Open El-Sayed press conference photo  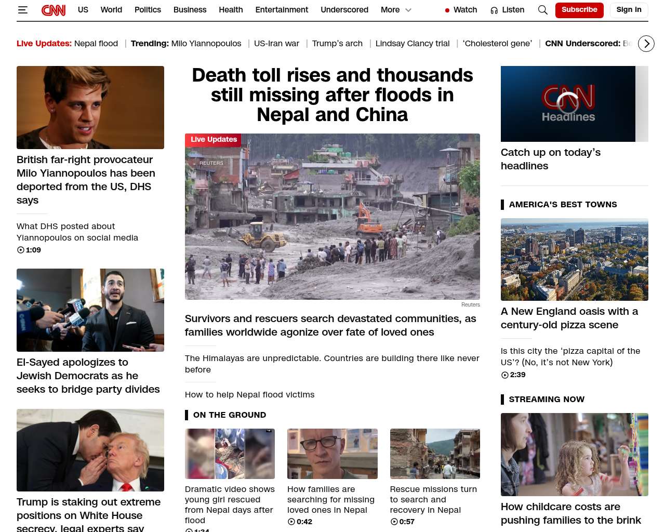tap(90, 310)
